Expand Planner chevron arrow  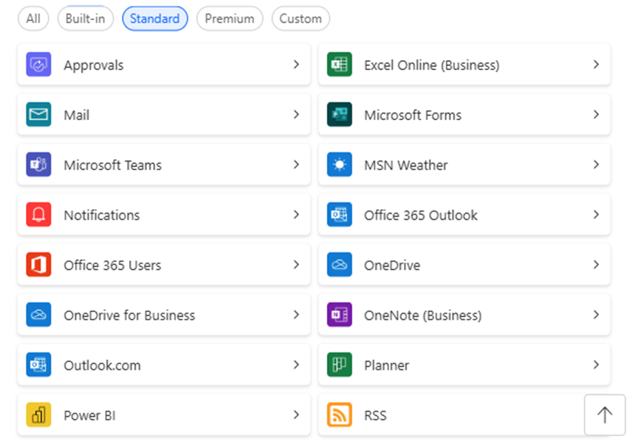click(596, 365)
